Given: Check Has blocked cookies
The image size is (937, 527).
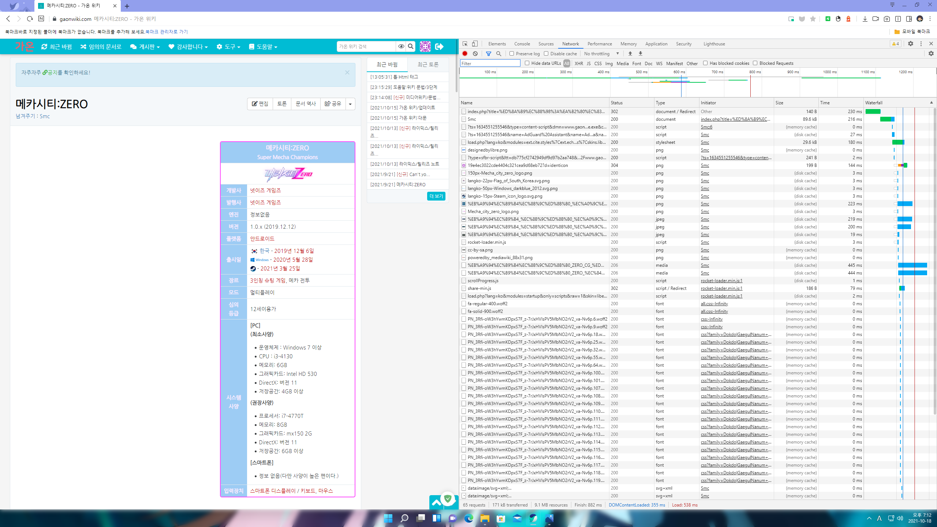Looking at the screenshot, I should pyautogui.click(x=705, y=63).
